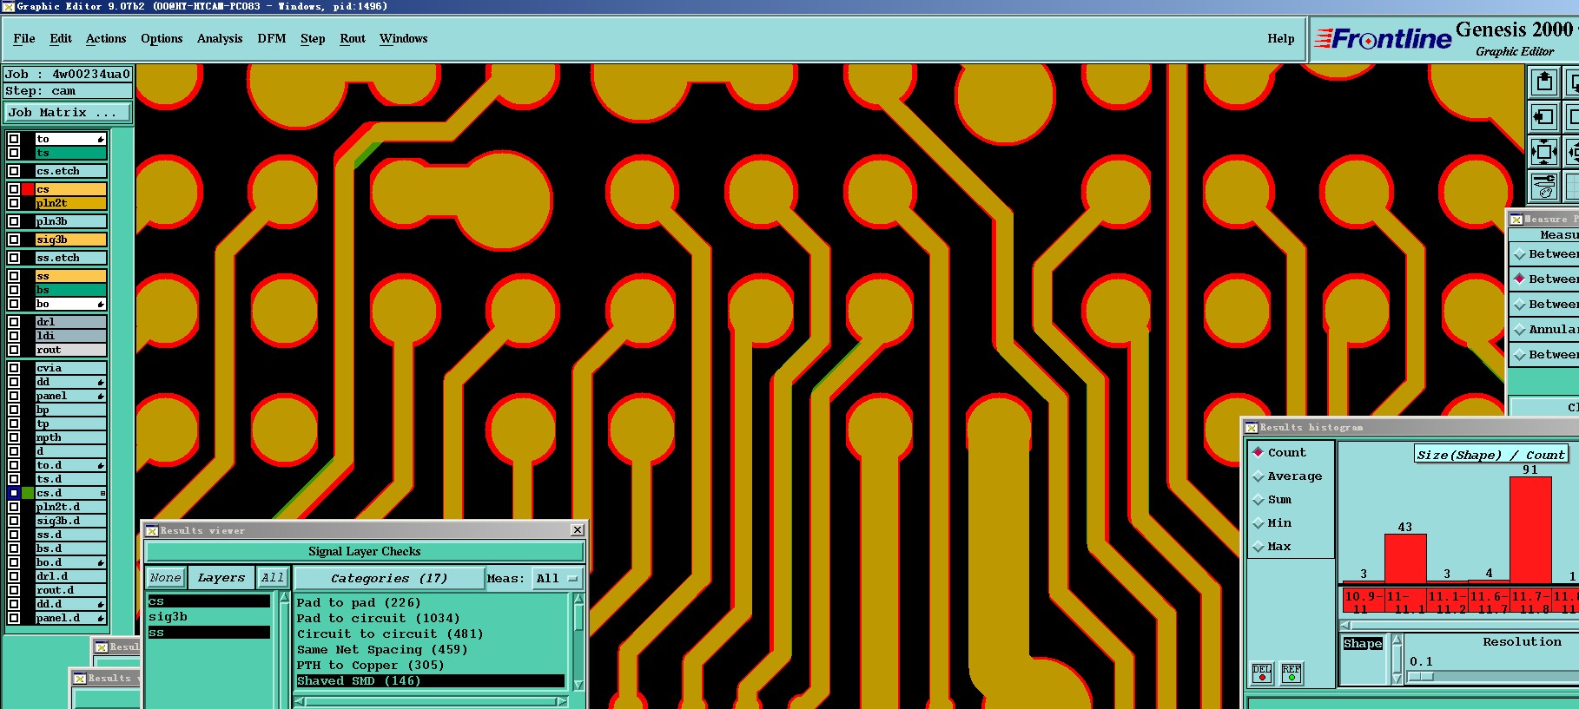Select PTH to Copper (305) category
1579x709 pixels.
[x=431, y=665]
